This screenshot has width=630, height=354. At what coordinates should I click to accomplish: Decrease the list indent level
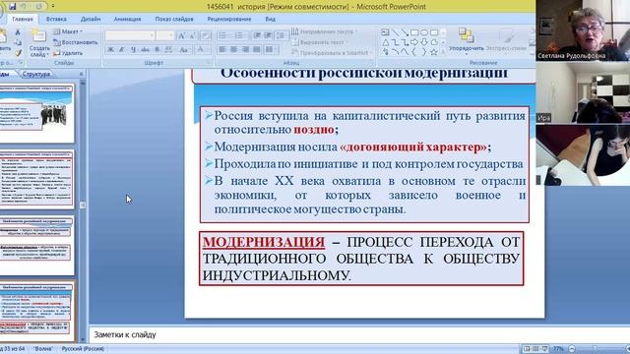[x=257, y=35]
